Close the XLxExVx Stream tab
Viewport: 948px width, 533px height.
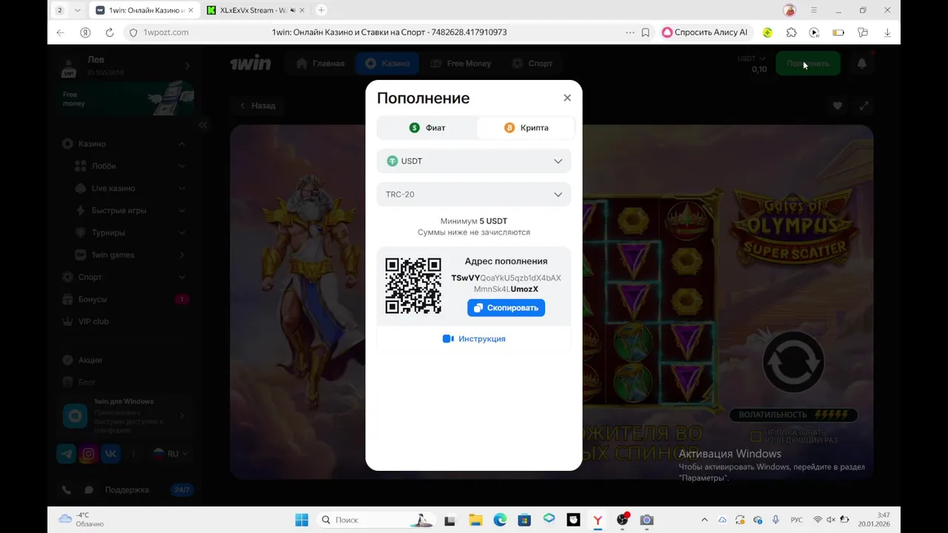[x=302, y=10]
